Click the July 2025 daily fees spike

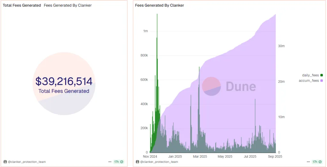[x=255, y=99]
